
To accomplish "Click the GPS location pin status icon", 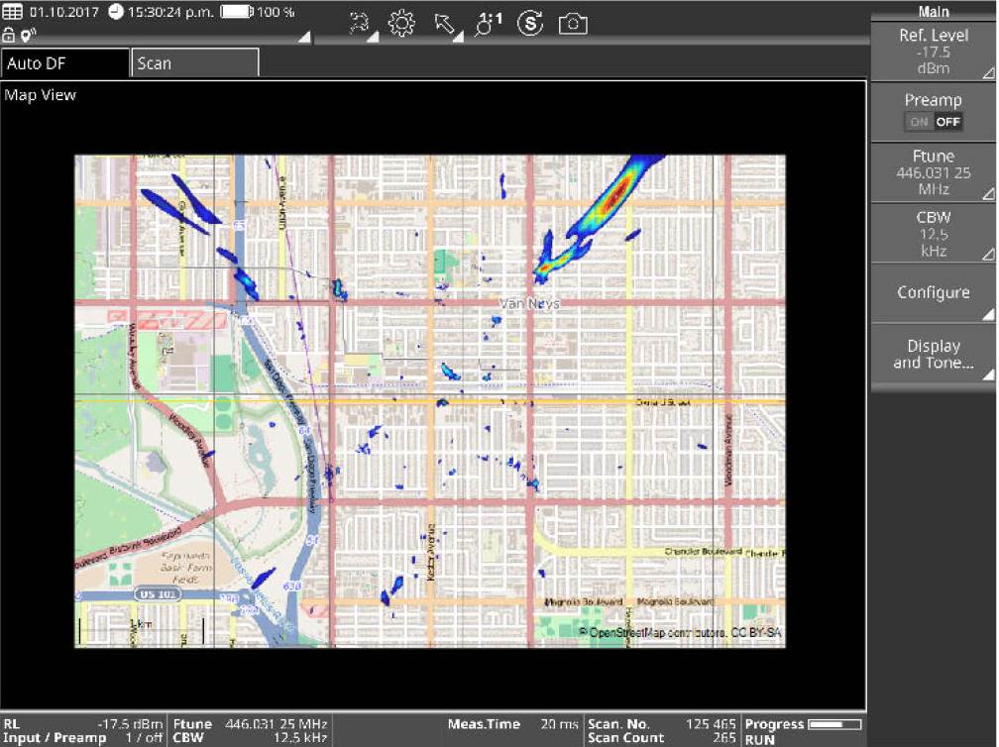I will tap(24, 35).
